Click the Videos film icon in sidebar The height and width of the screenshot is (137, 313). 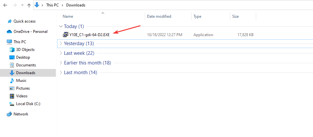click(12, 96)
